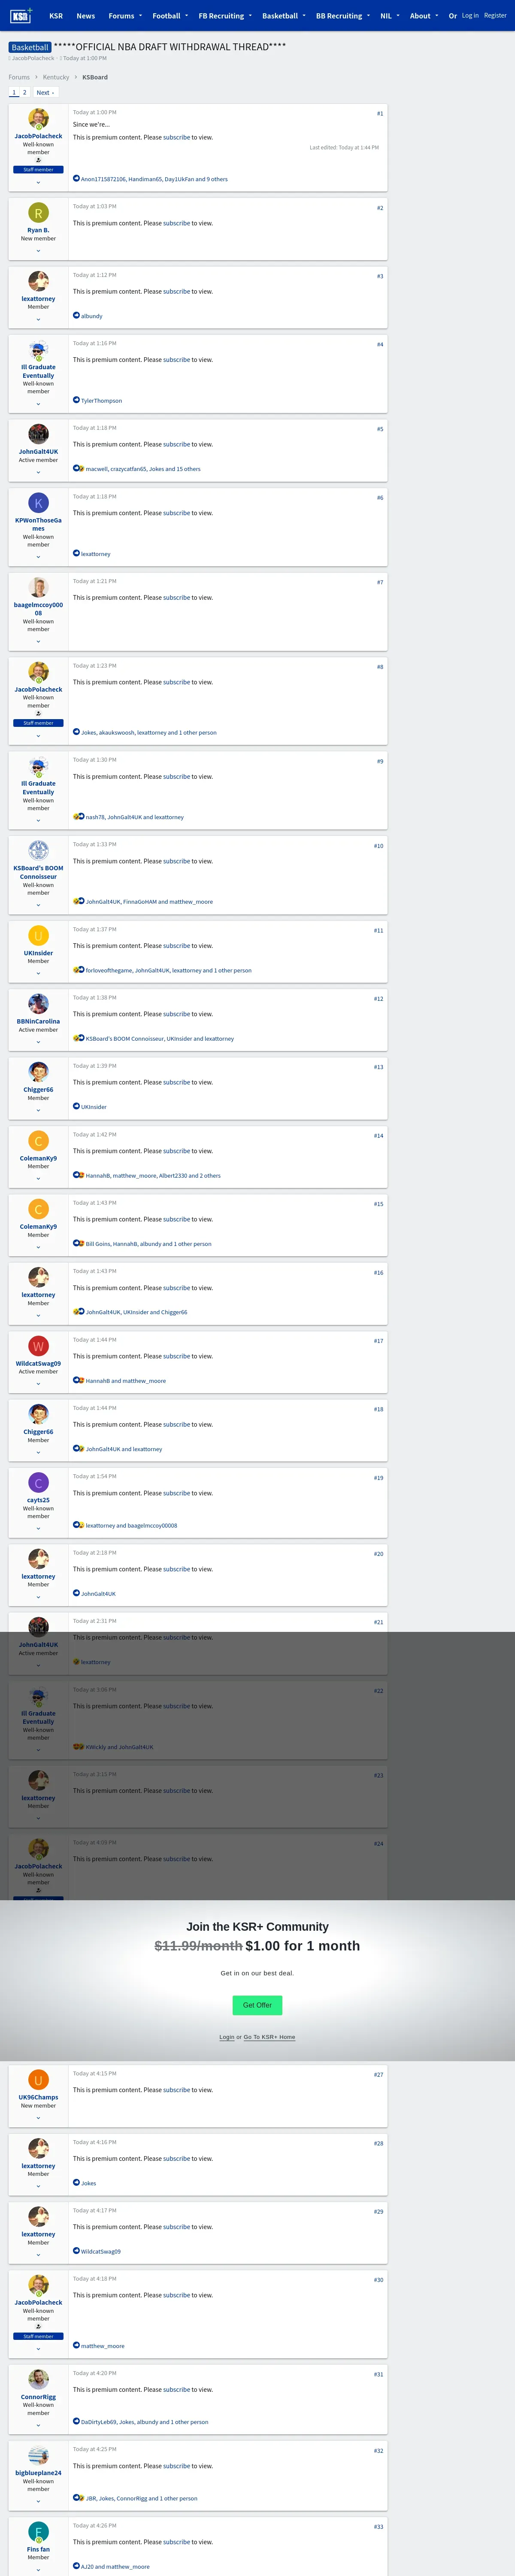The image size is (515, 2576).
Task: Click KPWonThoseGames blue K avatar
Action: point(38,503)
